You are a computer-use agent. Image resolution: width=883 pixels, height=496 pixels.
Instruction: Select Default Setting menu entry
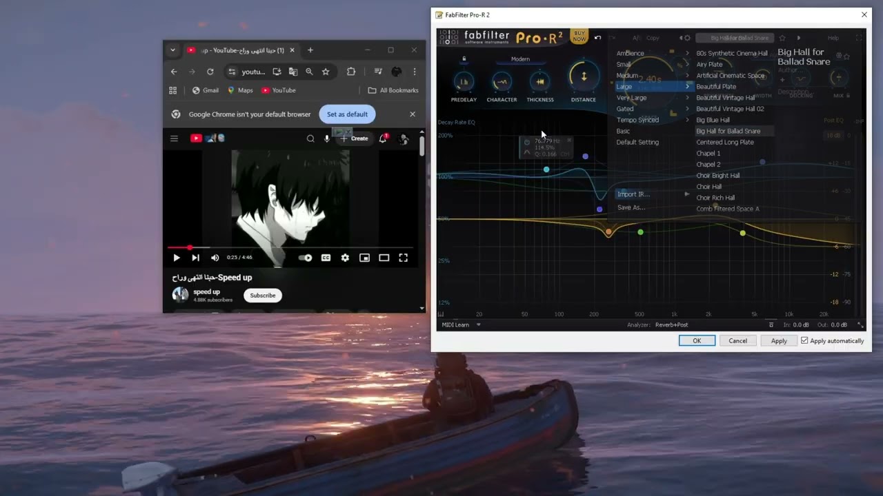coord(637,142)
